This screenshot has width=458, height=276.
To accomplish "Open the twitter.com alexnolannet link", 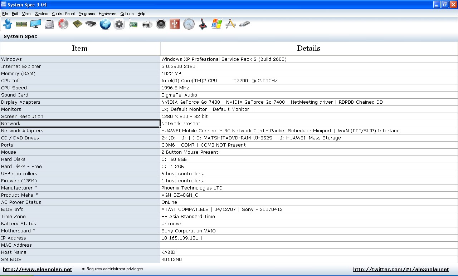I will (401, 269).
